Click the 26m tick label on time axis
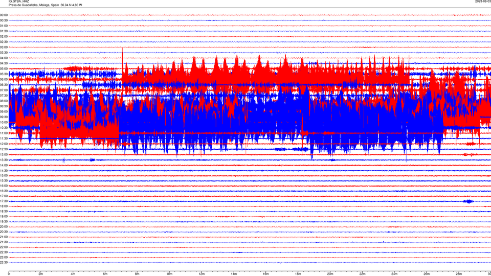491x276 pixels. pyautogui.click(x=427, y=274)
